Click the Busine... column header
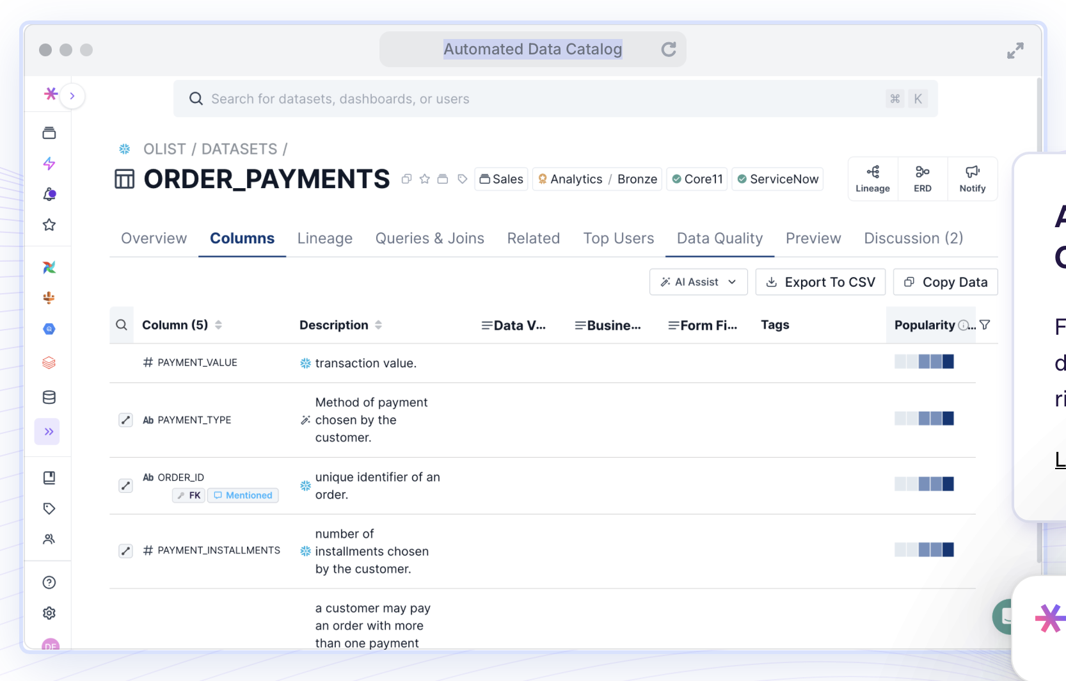Viewport: 1066px width, 681px height. [608, 325]
